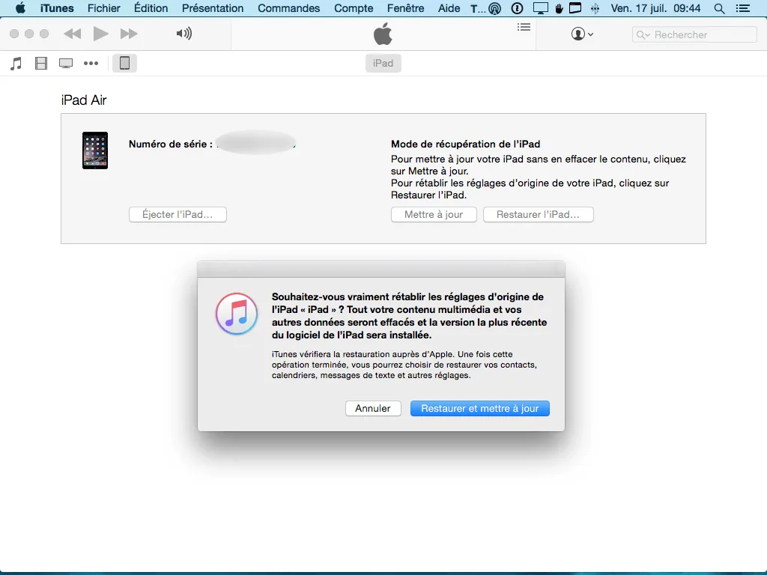Open the Aide menu

[x=449, y=8]
